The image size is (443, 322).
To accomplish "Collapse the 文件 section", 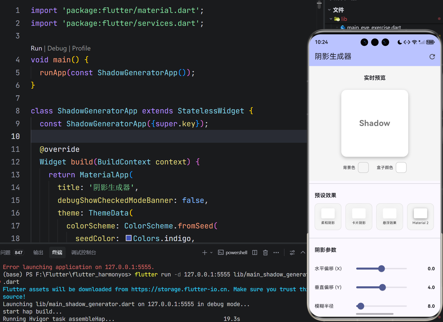I will [329, 10].
